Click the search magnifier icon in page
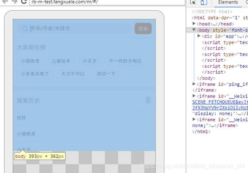This screenshot has height=173, width=248. point(25,29)
